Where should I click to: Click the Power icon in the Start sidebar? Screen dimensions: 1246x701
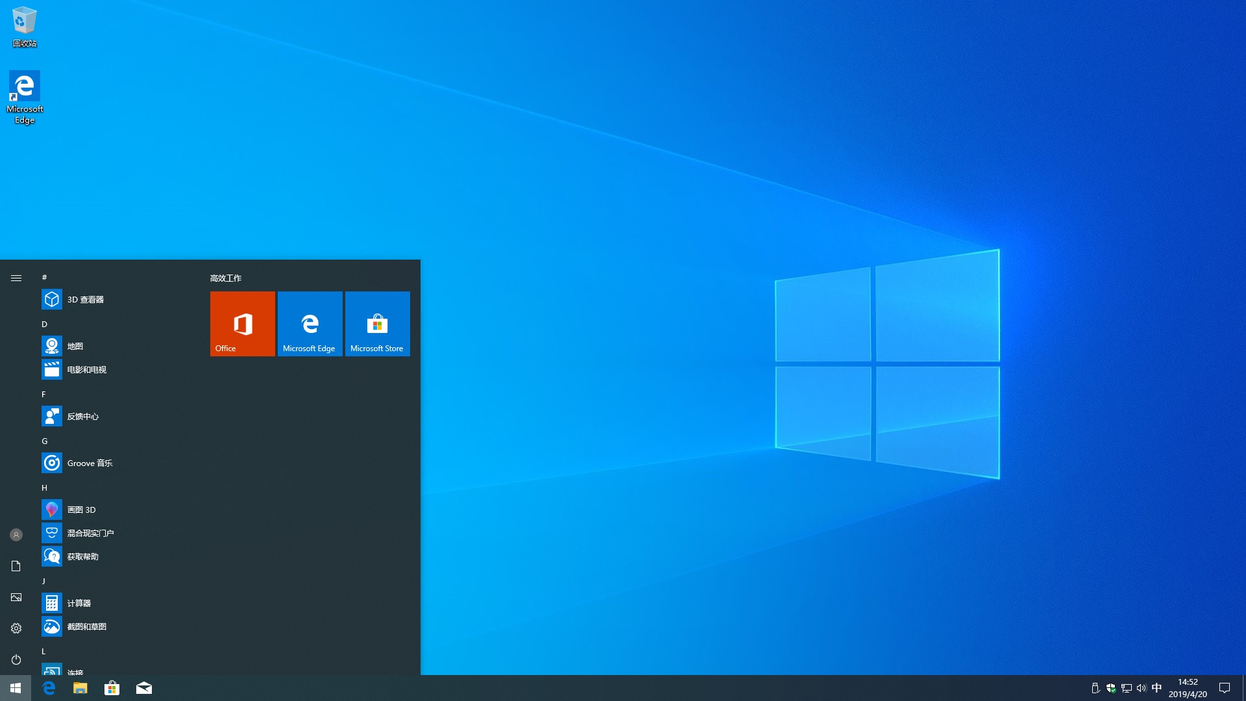[x=16, y=659]
